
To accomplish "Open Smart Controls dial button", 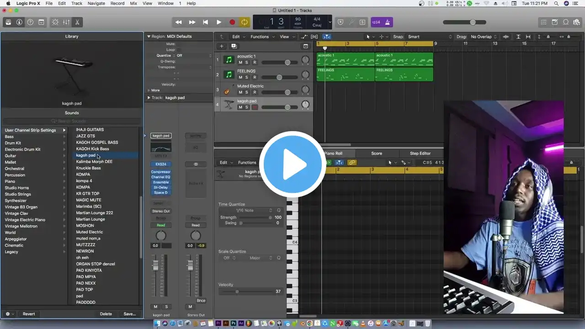I will coord(55,22).
